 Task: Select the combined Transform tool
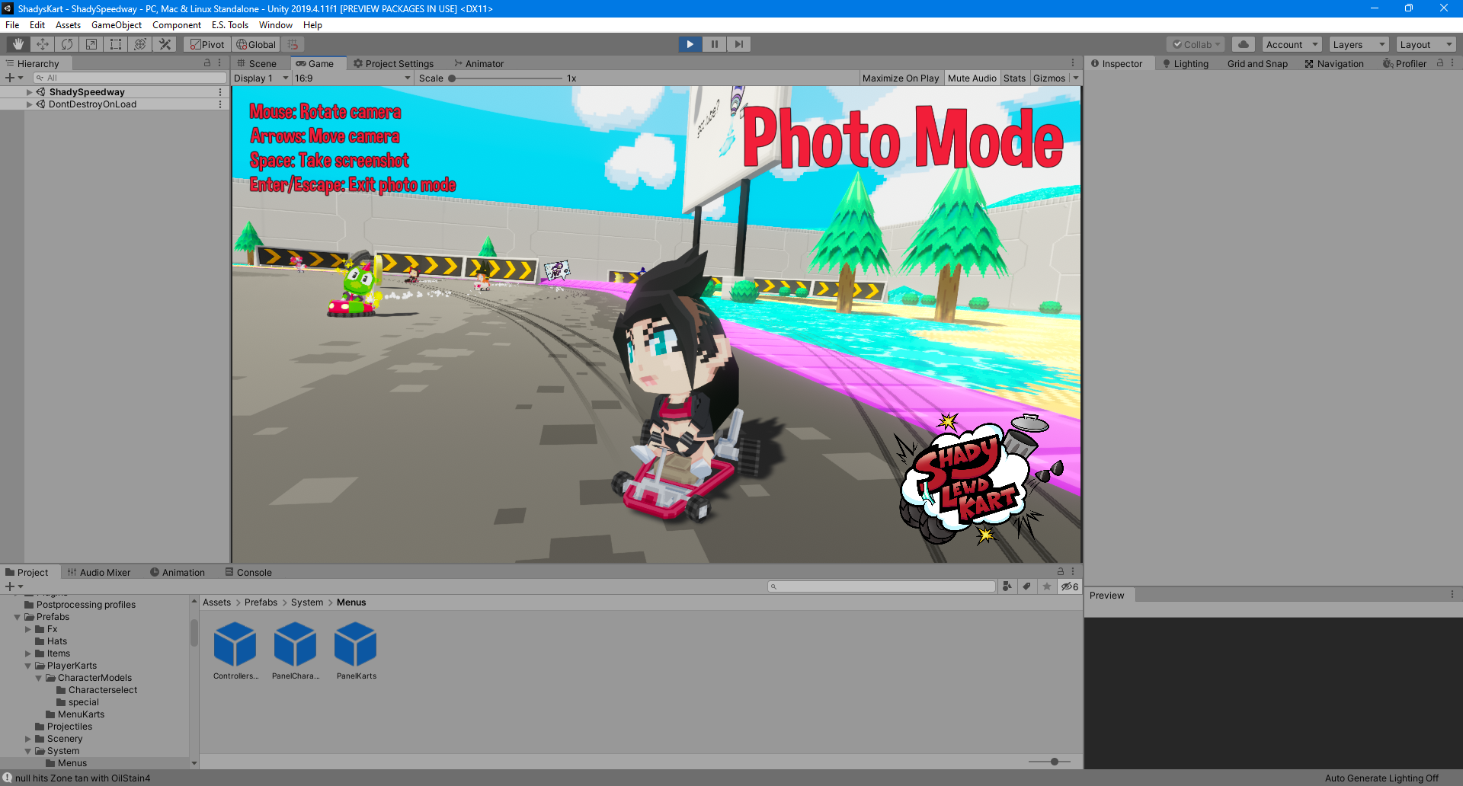click(x=140, y=44)
